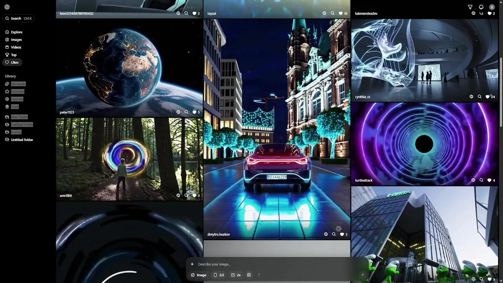The width and height of the screenshot is (503, 283).
Task: Open Uploads in the Library
Action: tap(14, 99)
